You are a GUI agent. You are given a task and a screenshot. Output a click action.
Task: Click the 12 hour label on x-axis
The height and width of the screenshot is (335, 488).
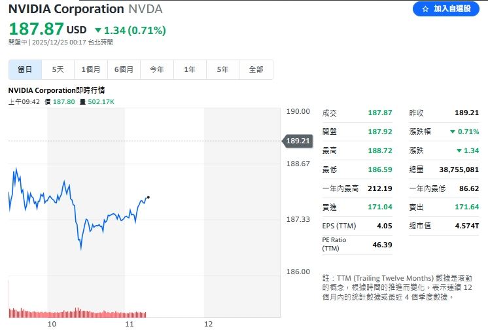point(208,324)
